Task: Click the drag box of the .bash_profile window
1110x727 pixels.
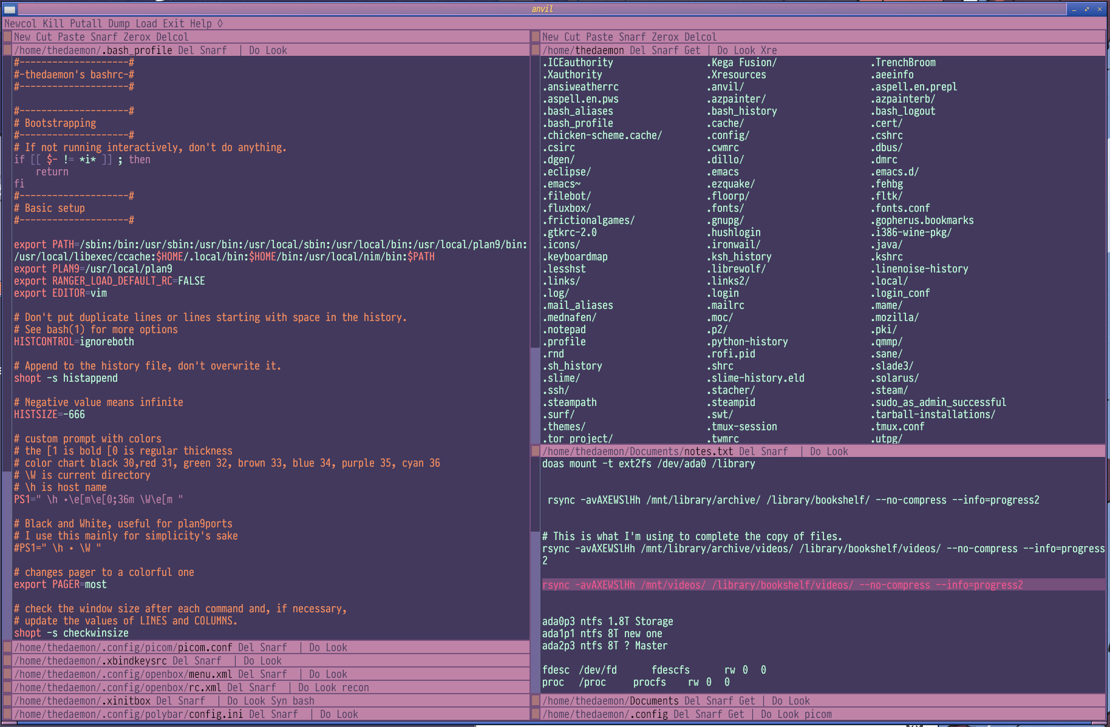Action: (x=7, y=50)
